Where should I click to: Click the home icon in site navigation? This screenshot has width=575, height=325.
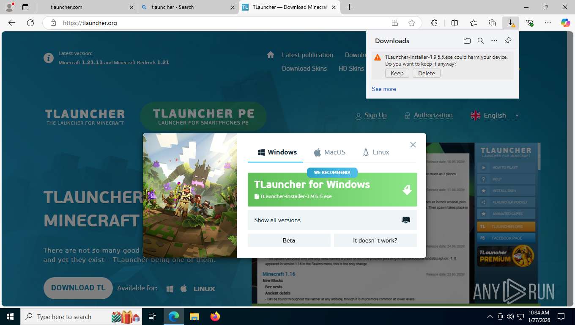[271, 55]
